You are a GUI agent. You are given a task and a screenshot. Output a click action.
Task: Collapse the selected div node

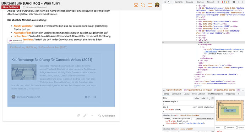197,42
